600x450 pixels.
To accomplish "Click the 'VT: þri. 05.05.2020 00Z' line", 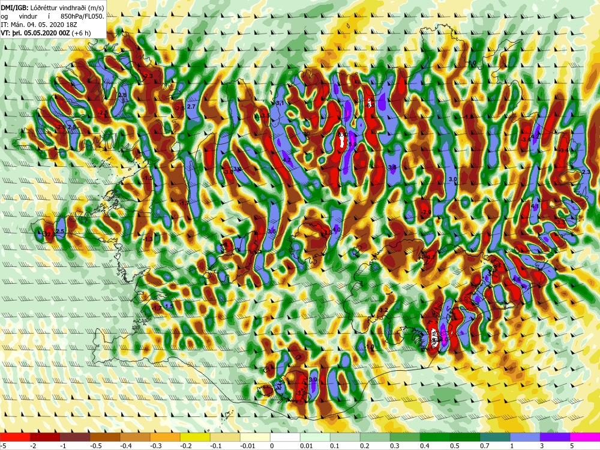I will 35,33.
